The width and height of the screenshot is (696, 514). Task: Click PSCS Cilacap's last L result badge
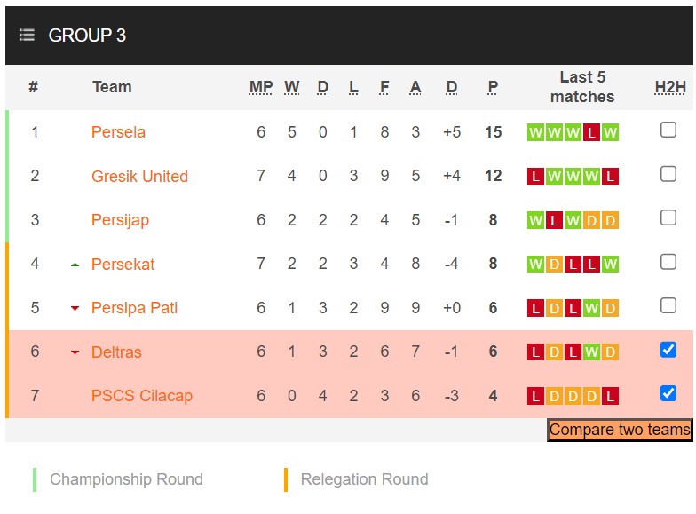(x=610, y=396)
